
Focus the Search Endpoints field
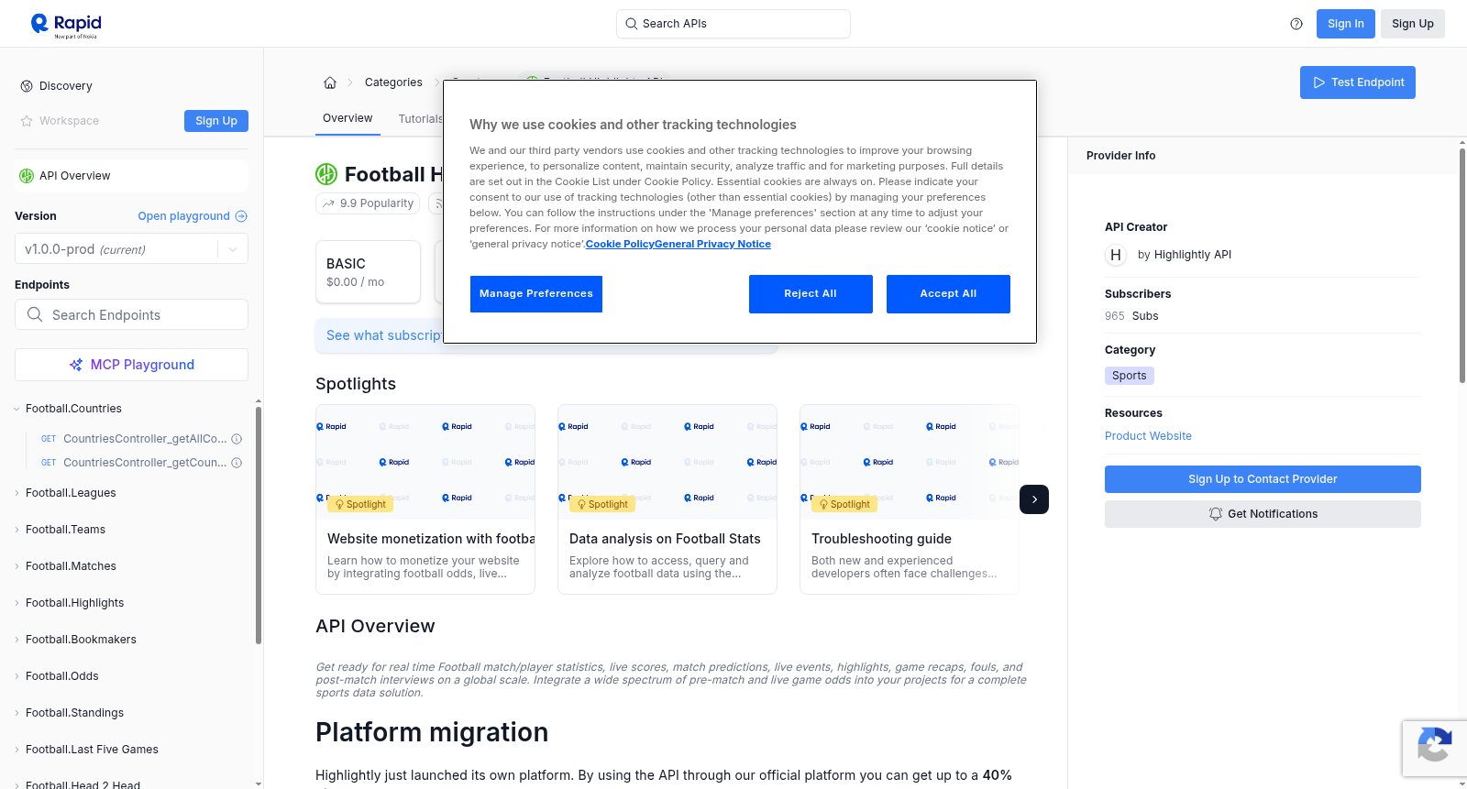click(131, 314)
